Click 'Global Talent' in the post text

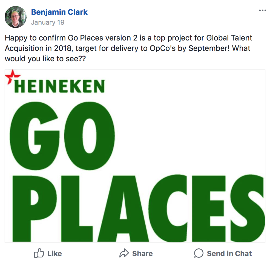(x=229, y=38)
